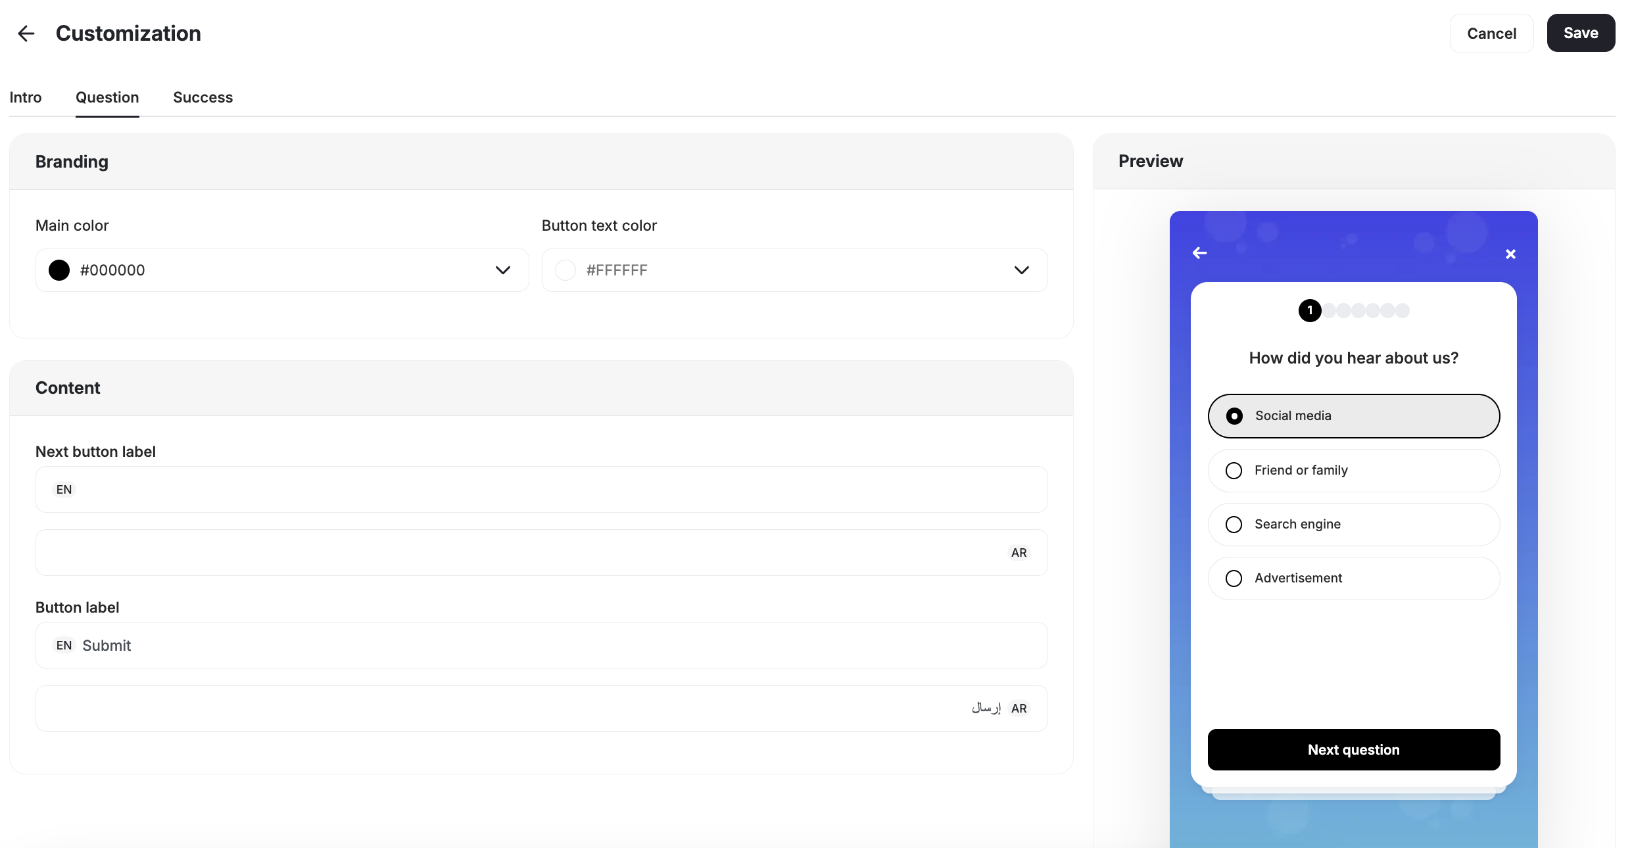Click the Preview panel heading

[1151, 161]
